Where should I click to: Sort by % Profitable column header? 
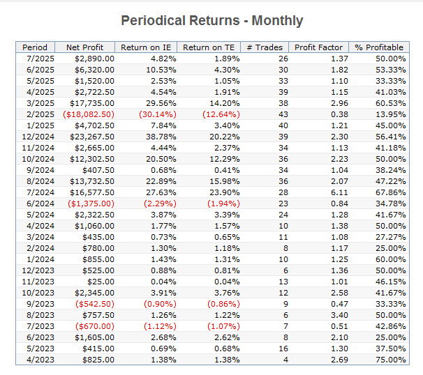pyautogui.click(x=379, y=47)
